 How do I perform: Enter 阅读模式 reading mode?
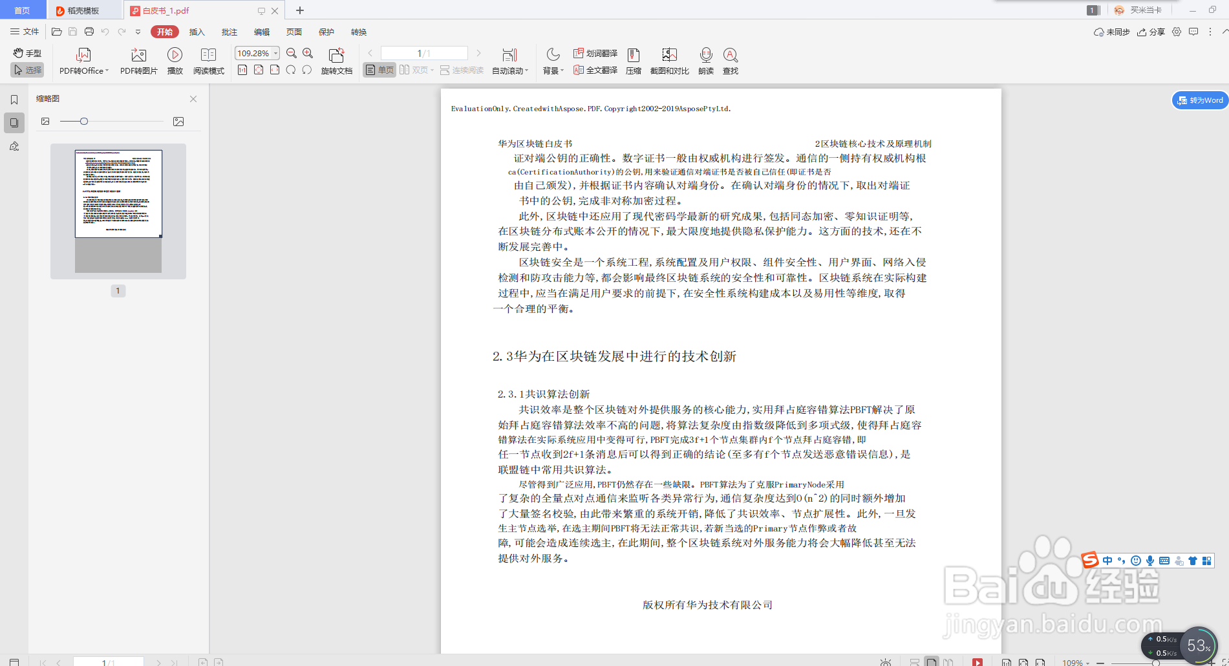pos(208,61)
